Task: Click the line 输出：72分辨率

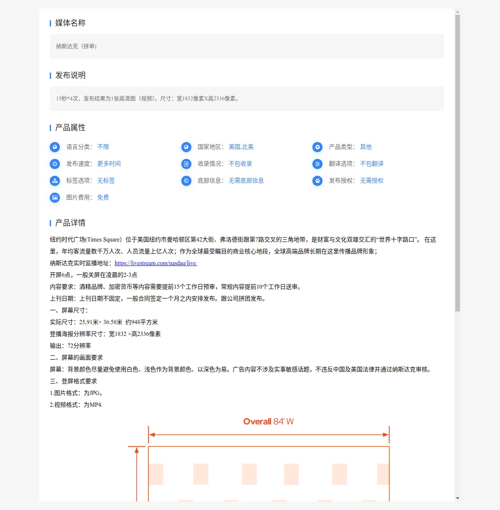Action: 70,346
